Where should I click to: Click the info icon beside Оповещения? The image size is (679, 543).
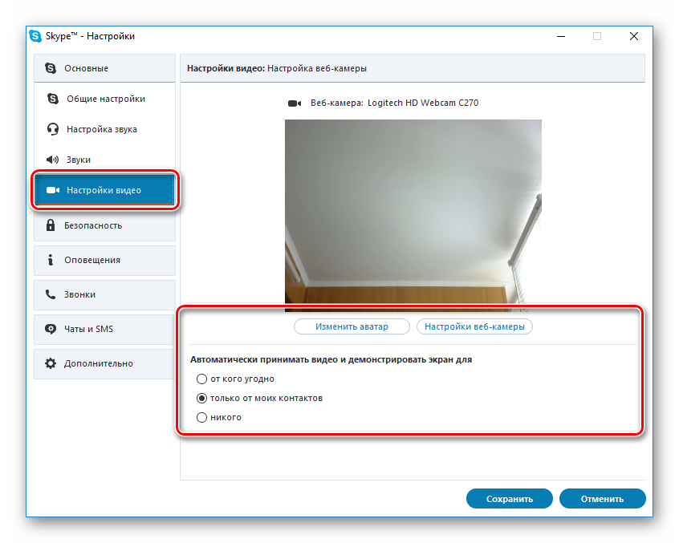(51, 260)
